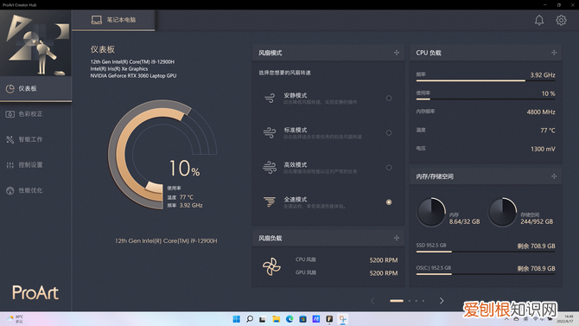Click the 3.92 GHz value in CPU 负载
Image resolution: width=579 pixels, height=326 pixels.
(543, 75)
